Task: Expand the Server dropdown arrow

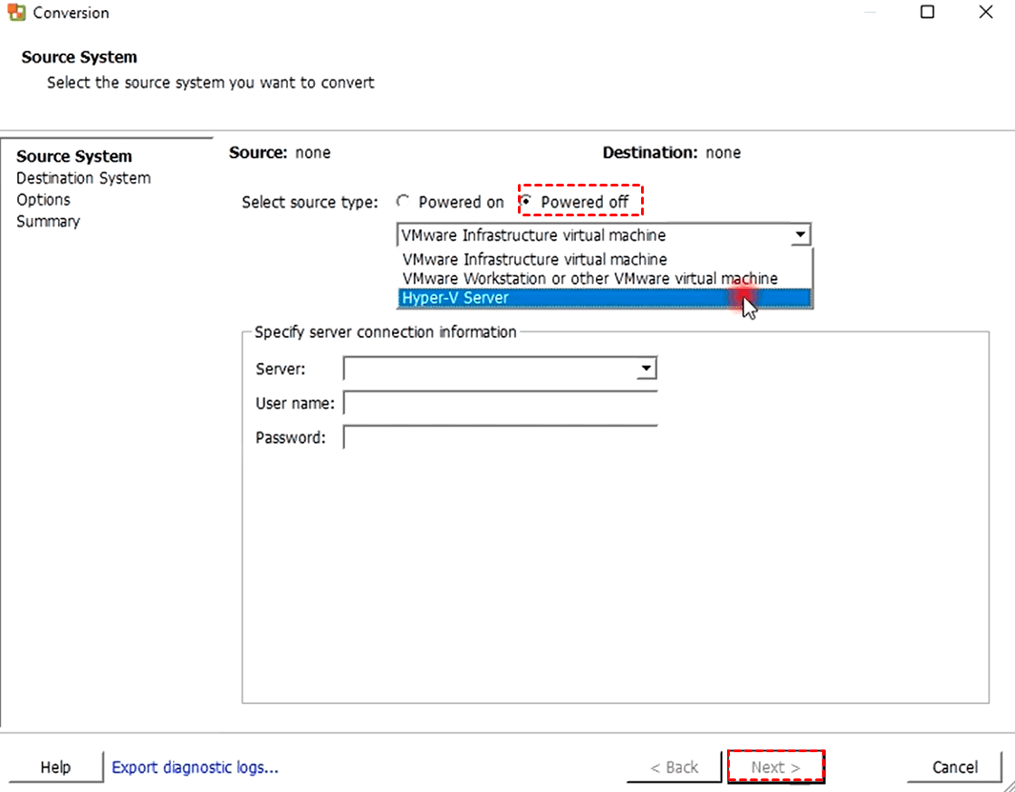Action: click(646, 368)
